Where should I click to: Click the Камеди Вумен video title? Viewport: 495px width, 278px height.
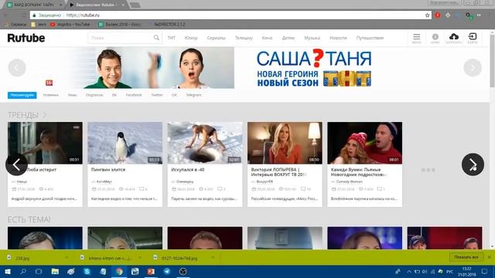pos(359,172)
